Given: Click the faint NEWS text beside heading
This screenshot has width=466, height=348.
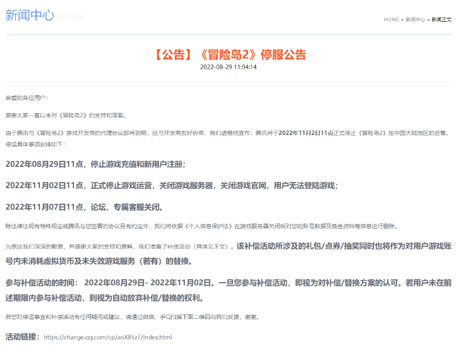Looking at the screenshot, I should [71, 16].
